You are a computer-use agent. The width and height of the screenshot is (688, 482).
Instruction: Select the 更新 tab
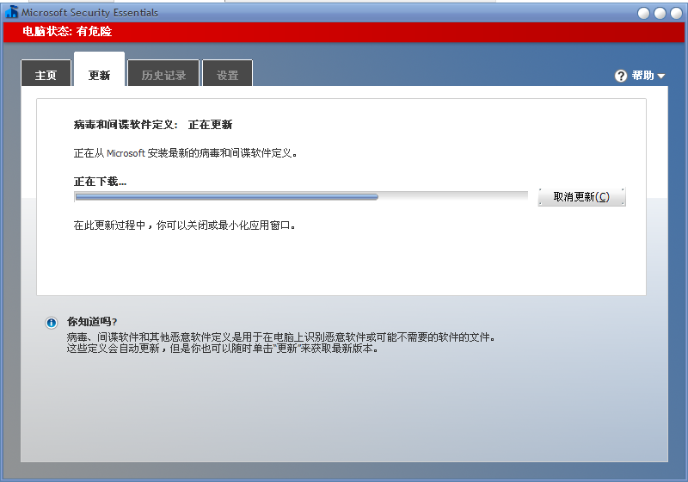tap(99, 70)
